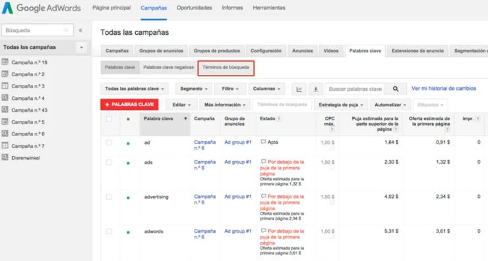Switch to Extensiones de anuncio tab
The width and height of the screenshot is (488, 261).
[x=417, y=51]
